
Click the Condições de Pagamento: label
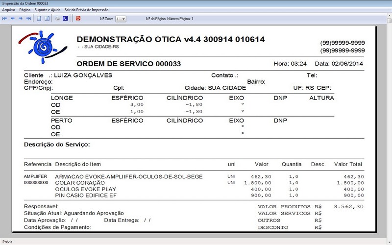tap(57, 227)
